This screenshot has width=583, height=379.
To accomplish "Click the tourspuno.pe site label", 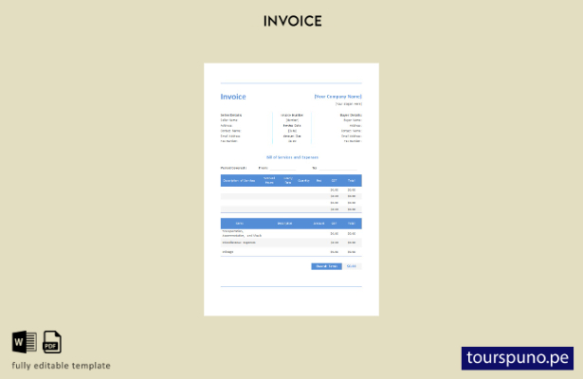I will [518, 358].
